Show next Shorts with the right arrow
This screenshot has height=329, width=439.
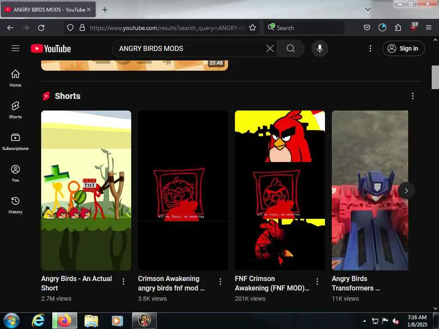pos(406,191)
